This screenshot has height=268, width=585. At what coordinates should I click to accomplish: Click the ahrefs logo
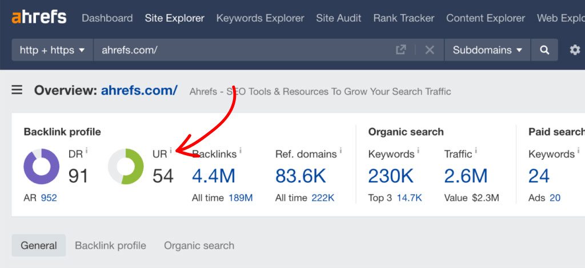pyautogui.click(x=39, y=18)
